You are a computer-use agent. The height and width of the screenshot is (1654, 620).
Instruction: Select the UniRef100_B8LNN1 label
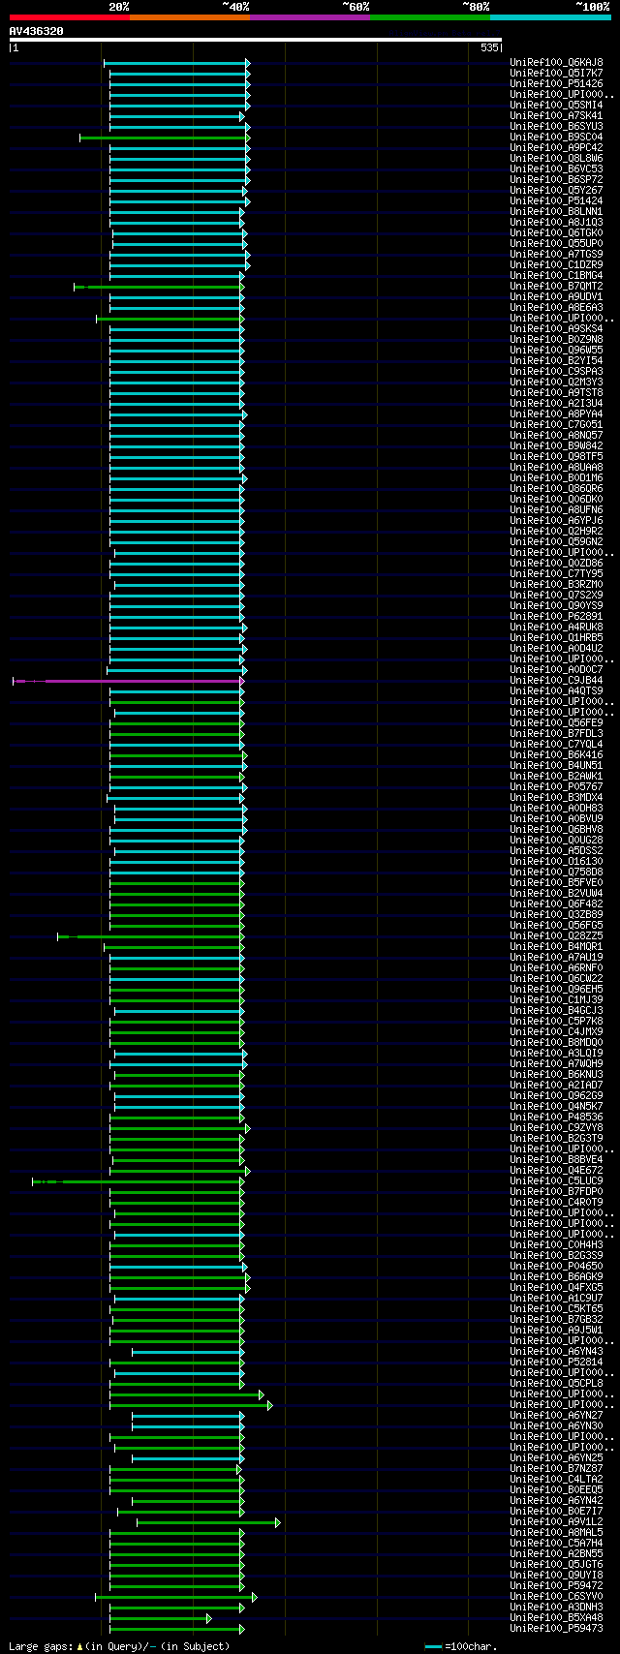coord(556,212)
